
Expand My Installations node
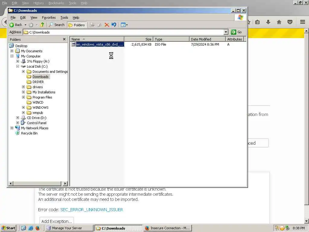pos(23,92)
